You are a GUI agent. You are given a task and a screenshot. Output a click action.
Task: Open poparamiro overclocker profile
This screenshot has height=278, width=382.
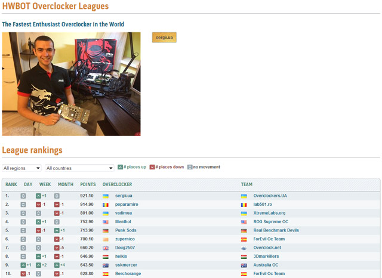(x=127, y=204)
